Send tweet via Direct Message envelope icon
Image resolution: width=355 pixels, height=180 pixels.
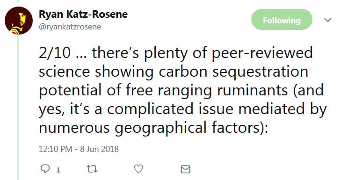tap(185, 169)
